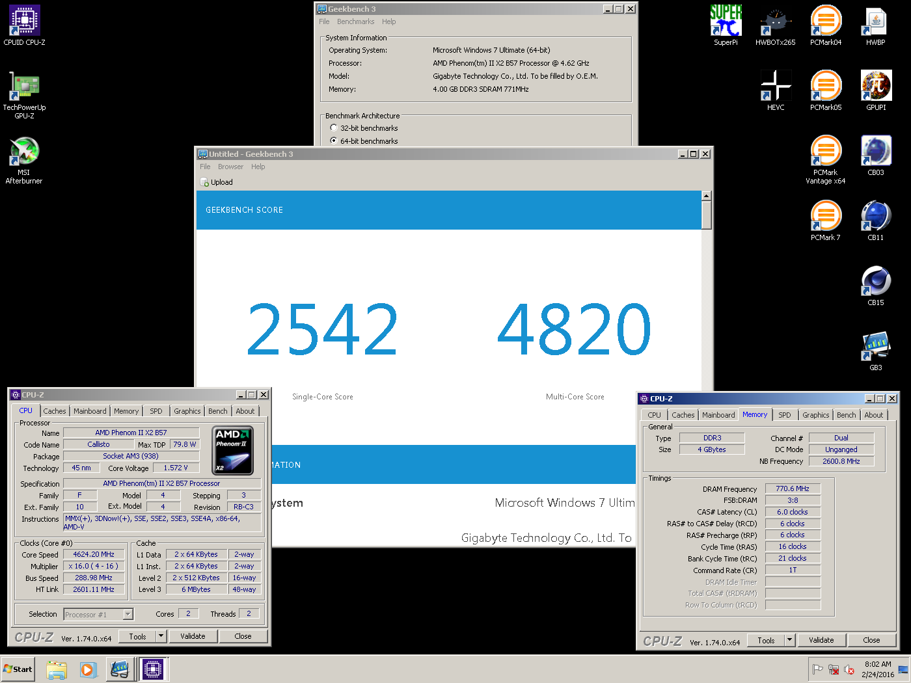Click the taskbar clock showing 8:02 AM
The image size is (911, 683).
click(x=877, y=669)
